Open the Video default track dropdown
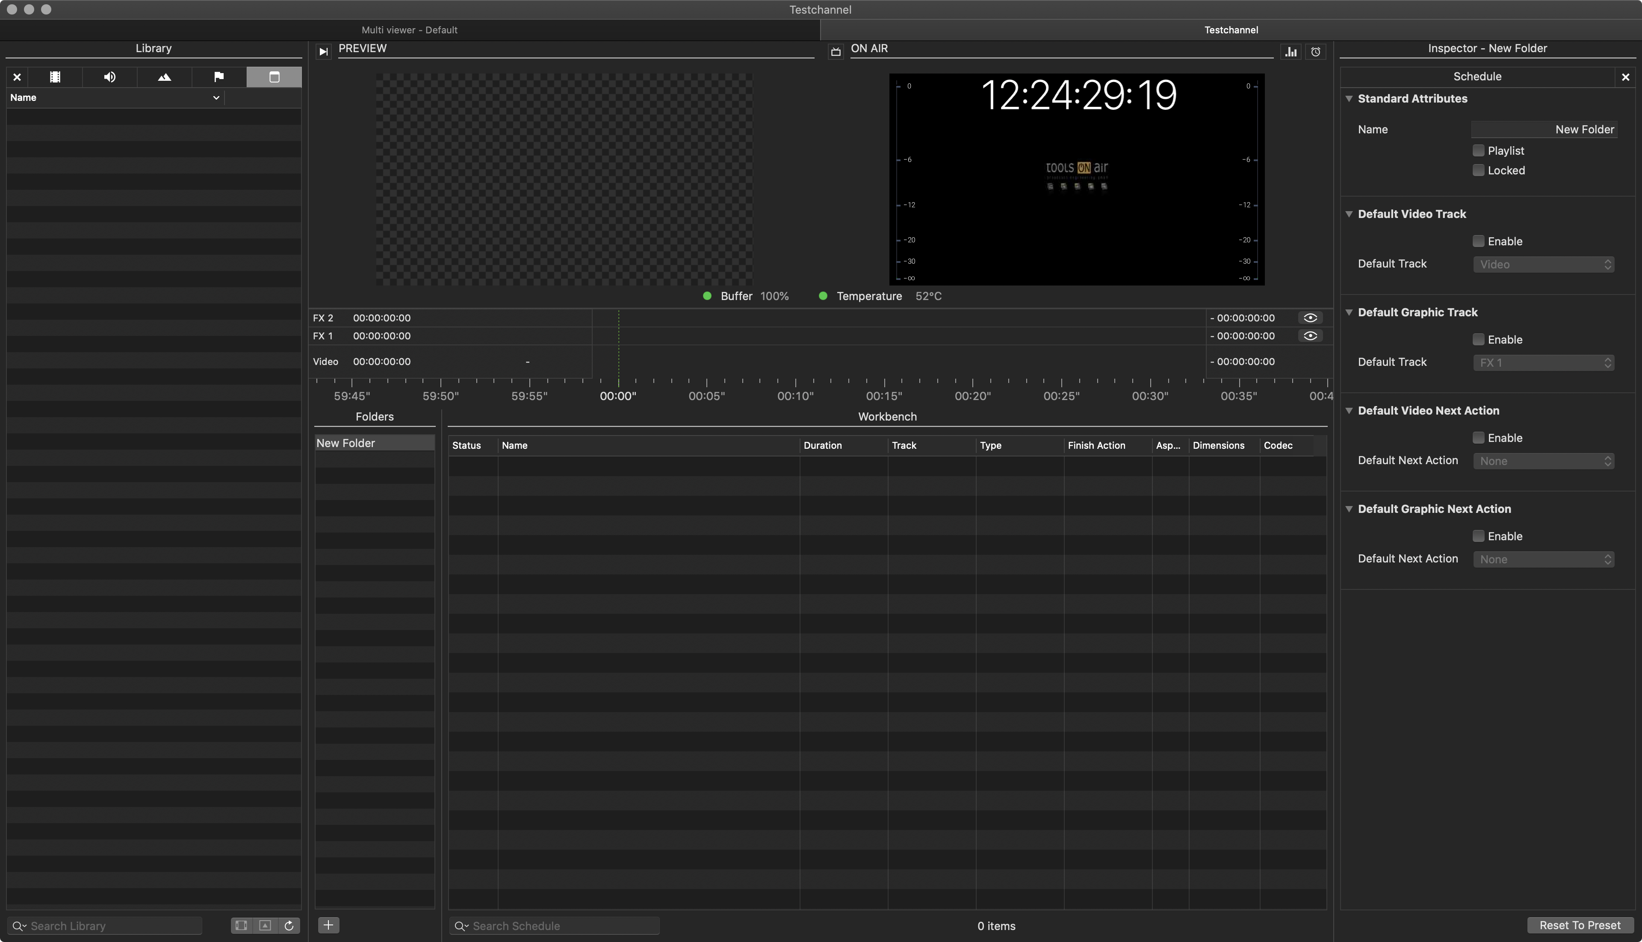This screenshot has width=1642, height=942. tap(1544, 264)
